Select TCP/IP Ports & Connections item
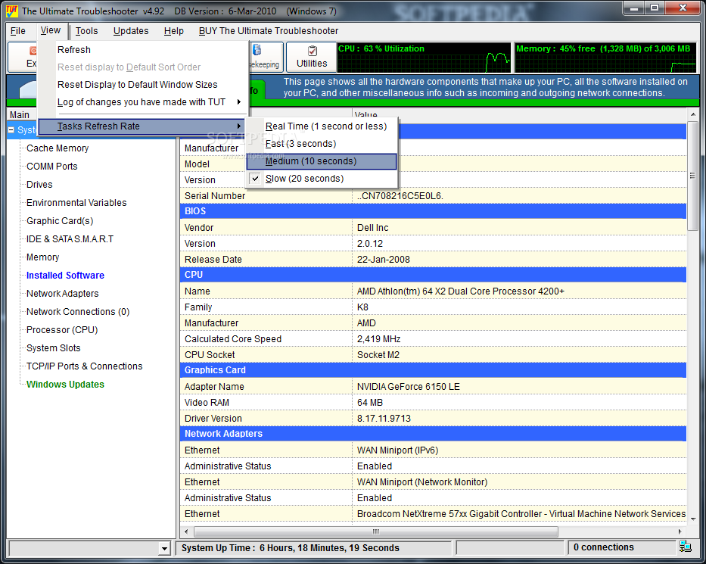The width and height of the screenshot is (706, 564). point(84,366)
